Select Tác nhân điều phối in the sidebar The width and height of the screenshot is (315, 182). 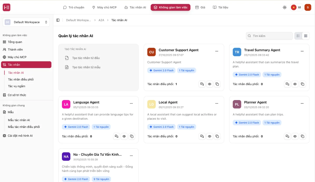[21, 79]
